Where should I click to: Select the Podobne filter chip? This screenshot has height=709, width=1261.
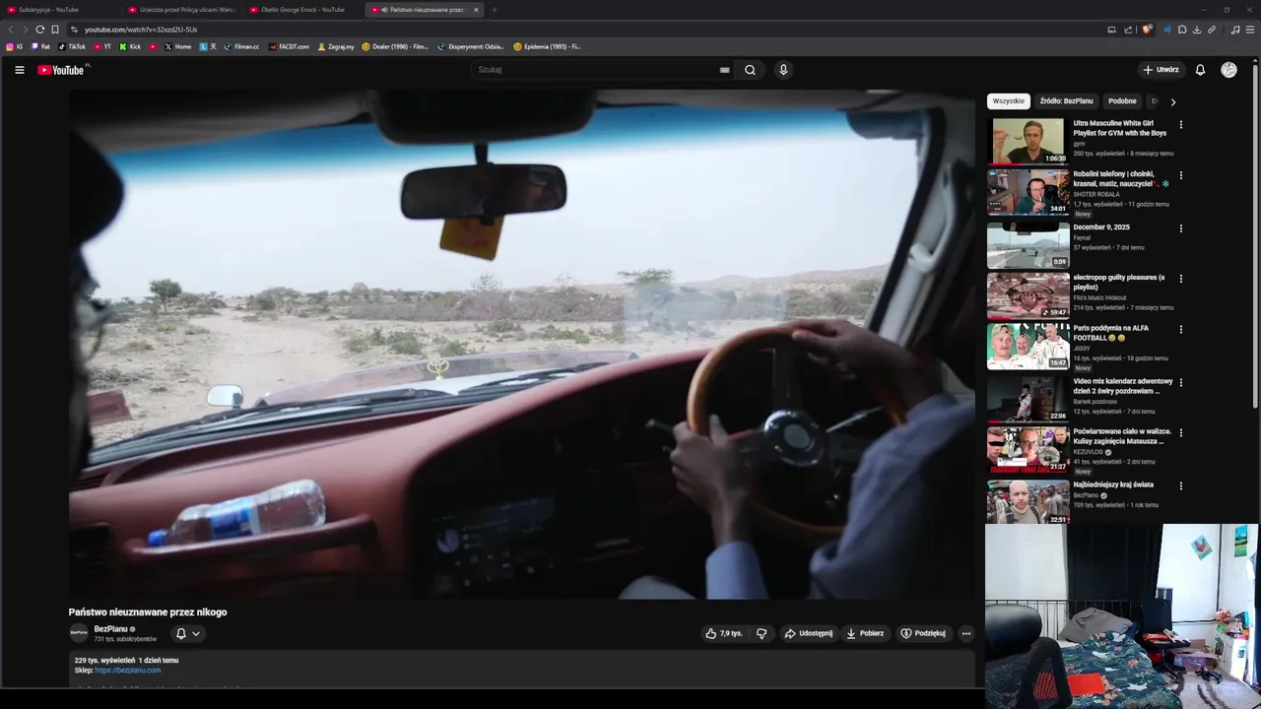(1122, 101)
